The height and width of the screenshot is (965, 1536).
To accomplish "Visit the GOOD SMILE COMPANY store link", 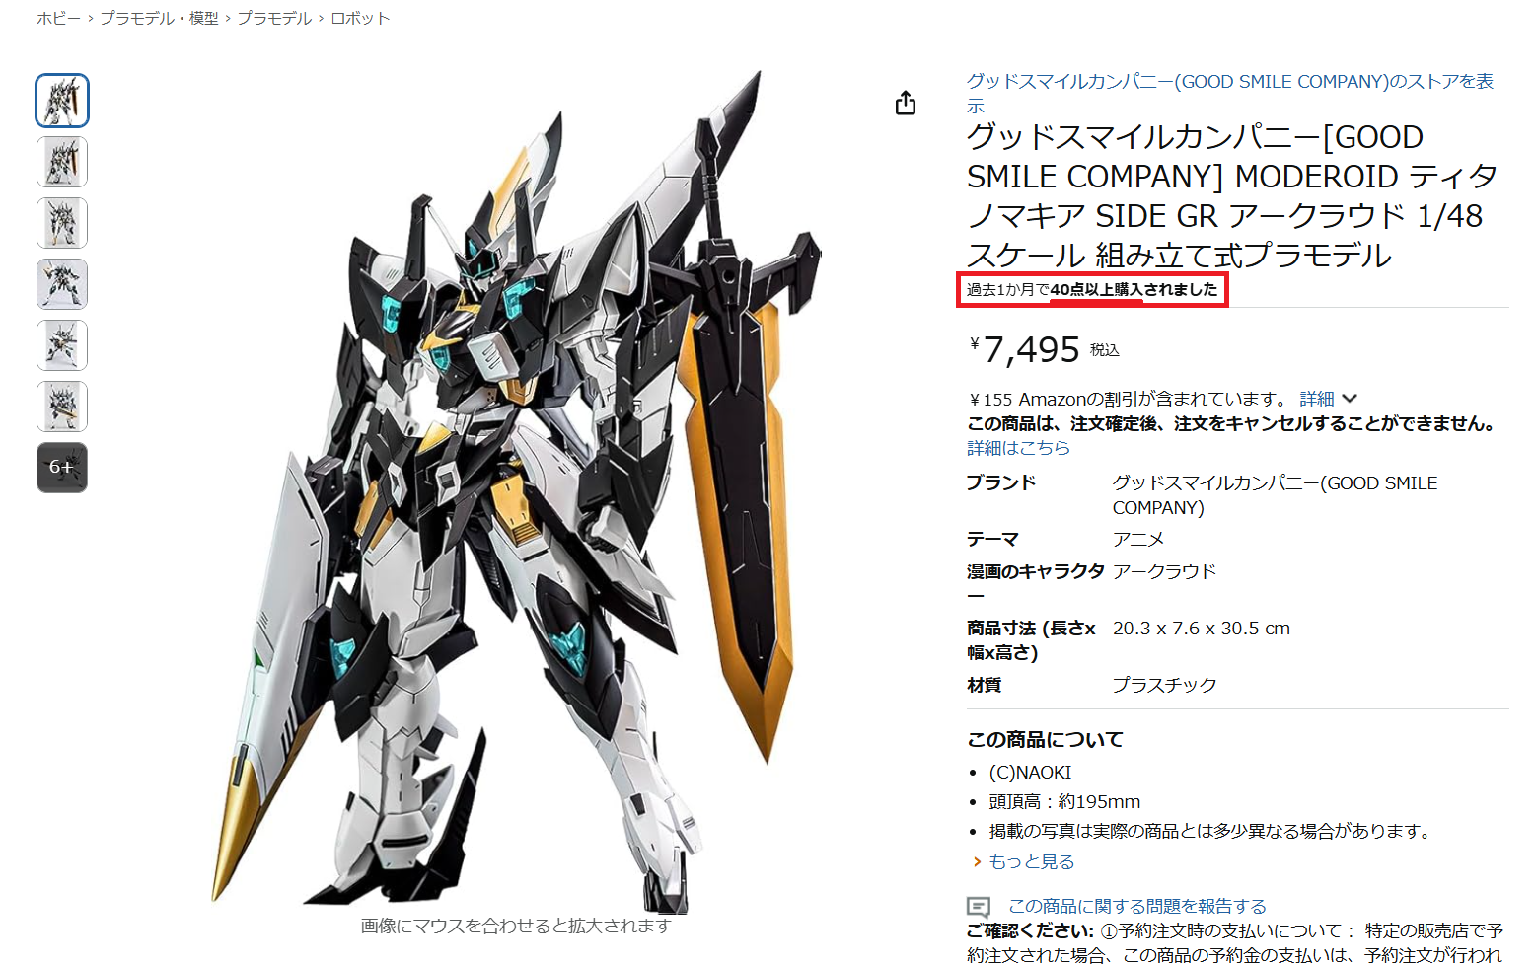I will [1230, 94].
